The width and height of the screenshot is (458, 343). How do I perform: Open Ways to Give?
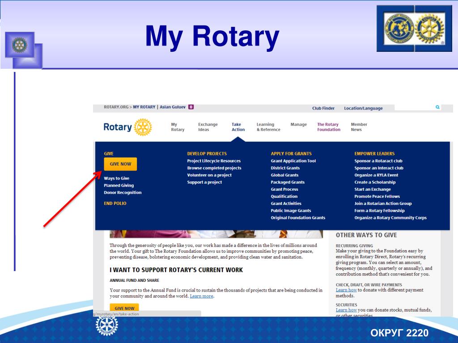click(x=117, y=178)
